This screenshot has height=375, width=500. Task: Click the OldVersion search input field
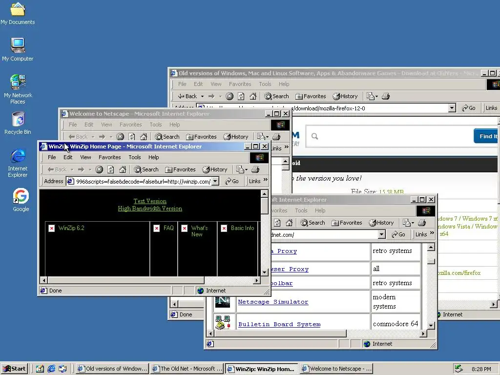click(x=390, y=136)
